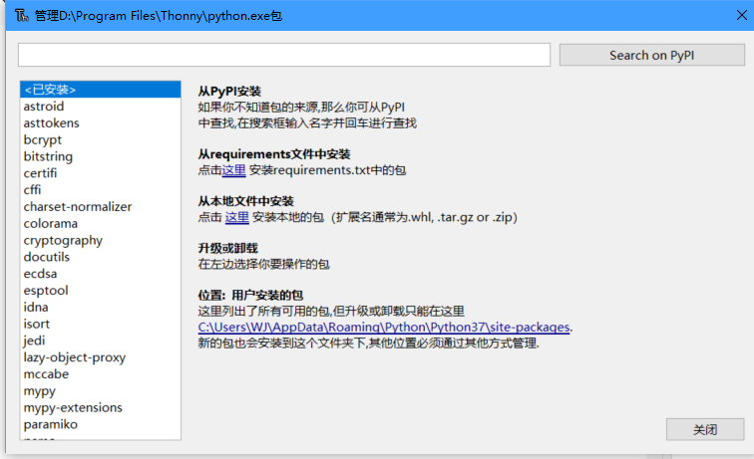Viewport: 754px width, 459px height.
Task: Open the site-packages folder path link
Action: (x=384, y=327)
